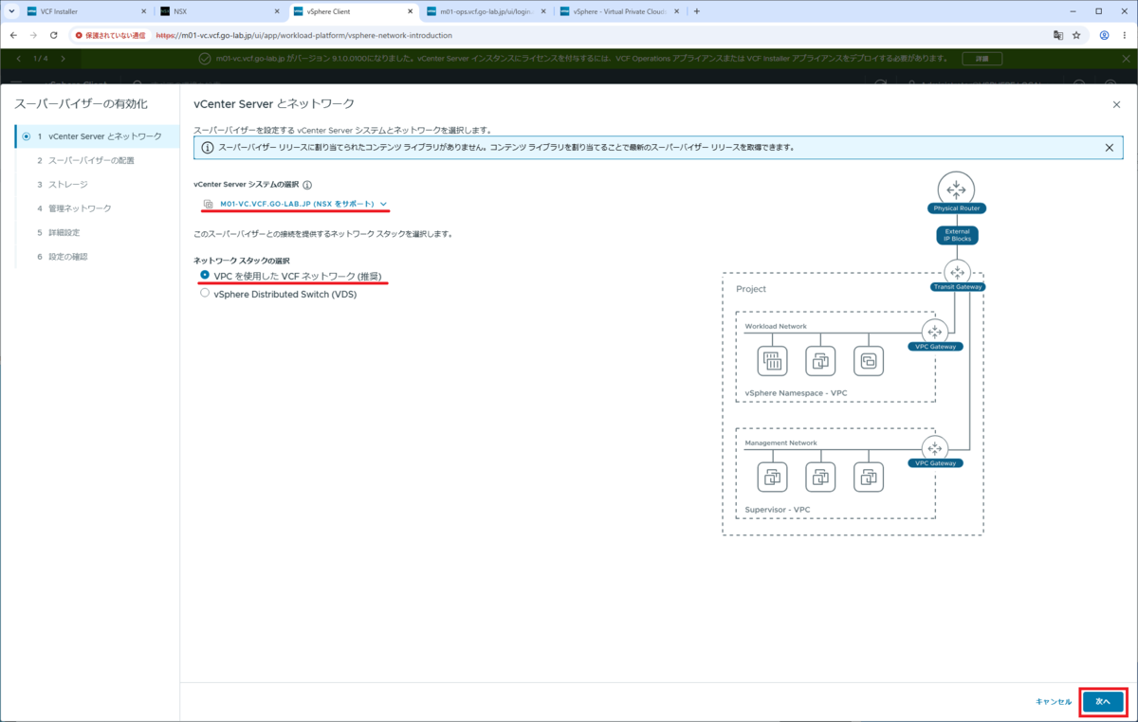Click the info icon in the alert
The width and height of the screenshot is (1138, 722).
pos(208,148)
